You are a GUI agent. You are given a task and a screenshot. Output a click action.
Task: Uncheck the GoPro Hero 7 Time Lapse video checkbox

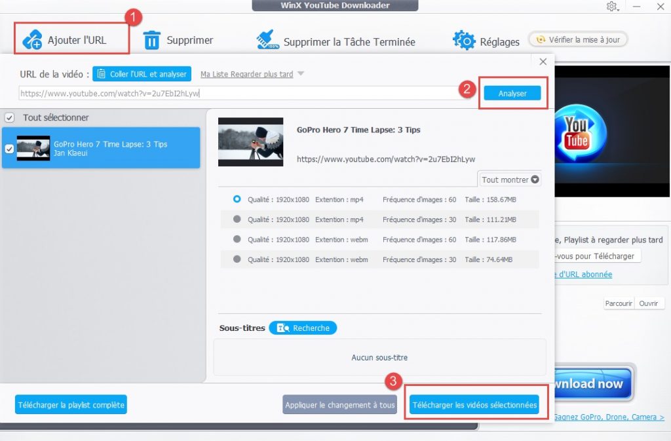click(9, 149)
